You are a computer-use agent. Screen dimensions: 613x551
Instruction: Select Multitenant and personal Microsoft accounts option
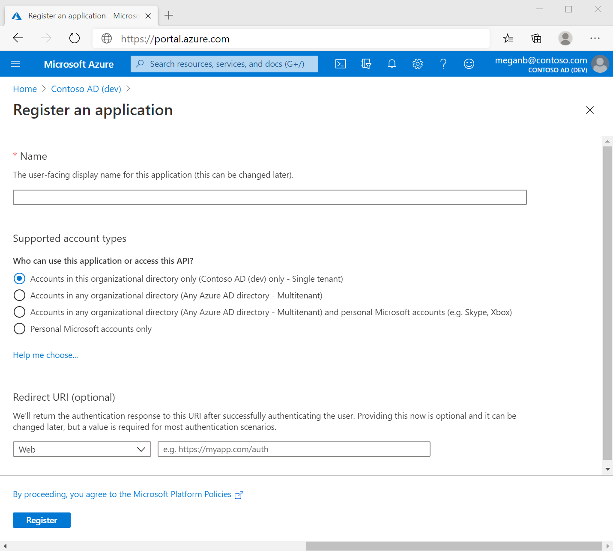tap(19, 312)
